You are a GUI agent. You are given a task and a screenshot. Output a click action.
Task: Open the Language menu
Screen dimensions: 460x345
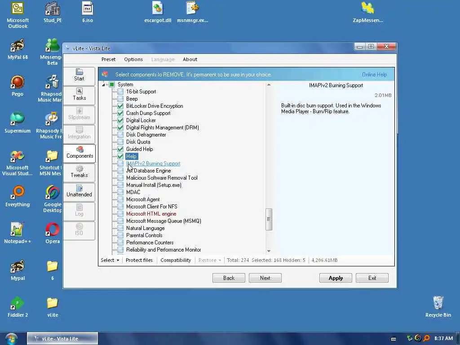coord(163,59)
